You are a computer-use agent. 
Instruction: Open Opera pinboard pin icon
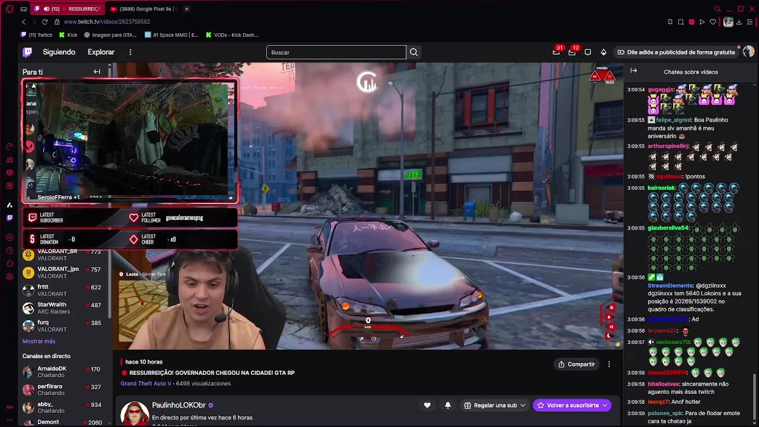pyautogui.click(x=670, y=22)
